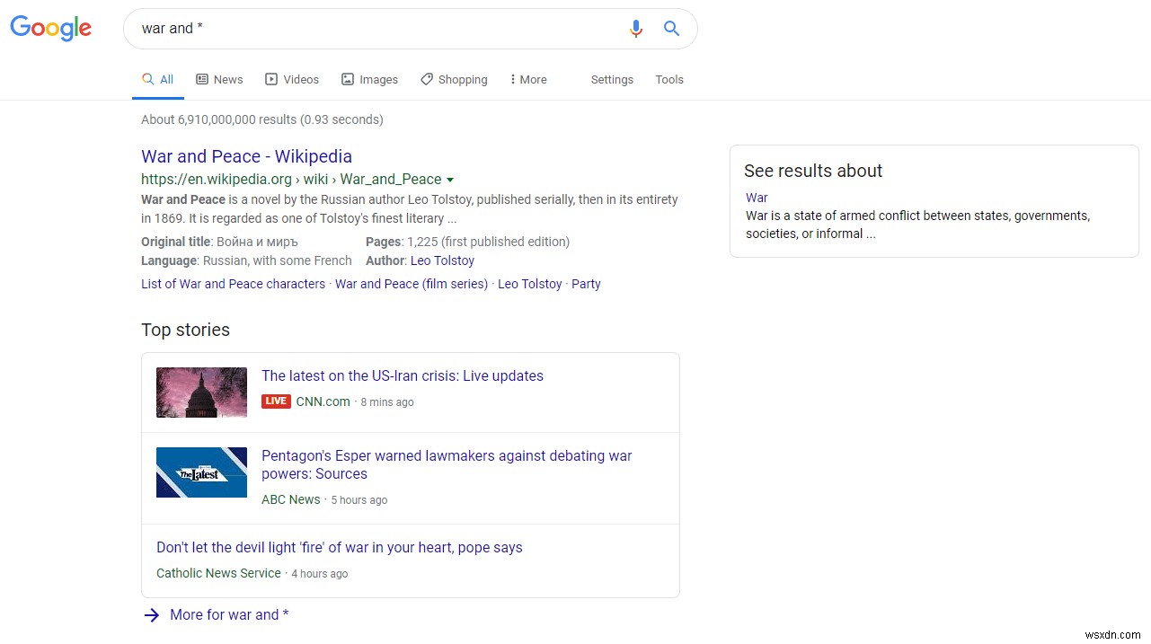Open the War and Peace Wikipedia result
Viewport: 1151px width, 644px height.
pos(246,155)
